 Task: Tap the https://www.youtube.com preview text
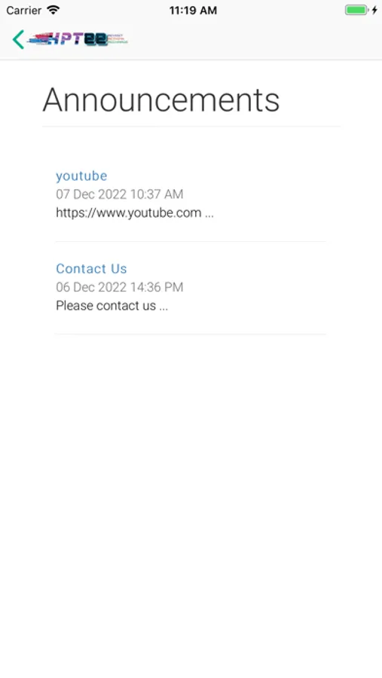[129, 212]
